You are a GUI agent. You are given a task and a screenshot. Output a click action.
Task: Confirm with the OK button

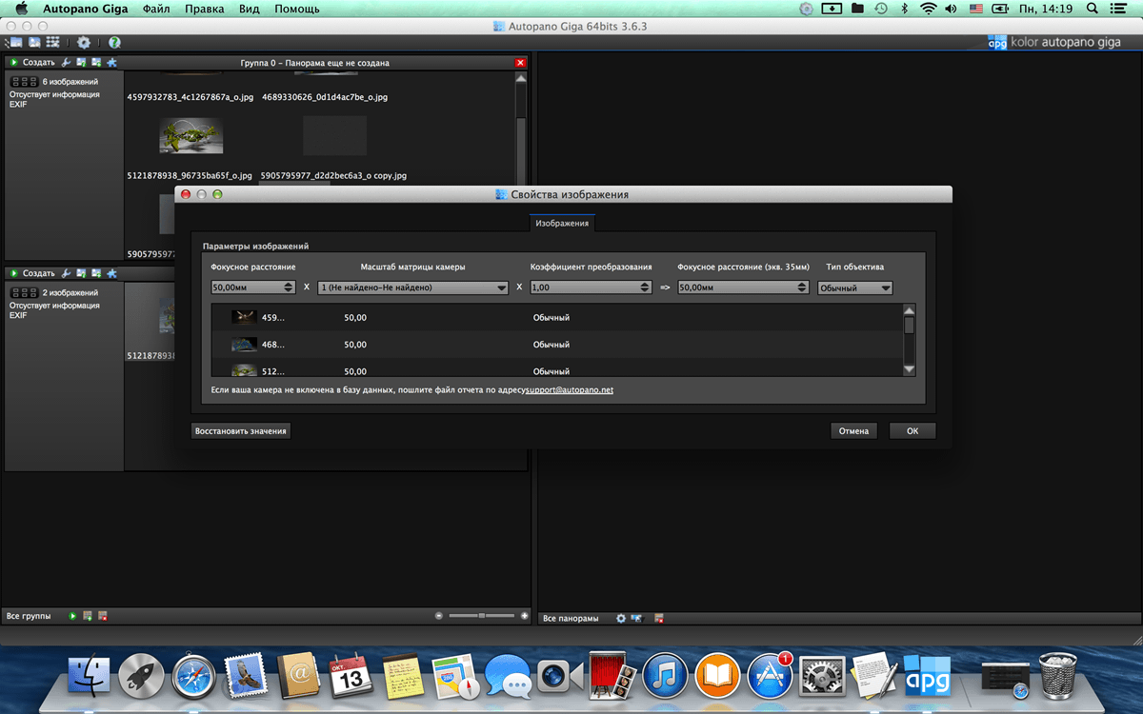click(x=912, y=430)
